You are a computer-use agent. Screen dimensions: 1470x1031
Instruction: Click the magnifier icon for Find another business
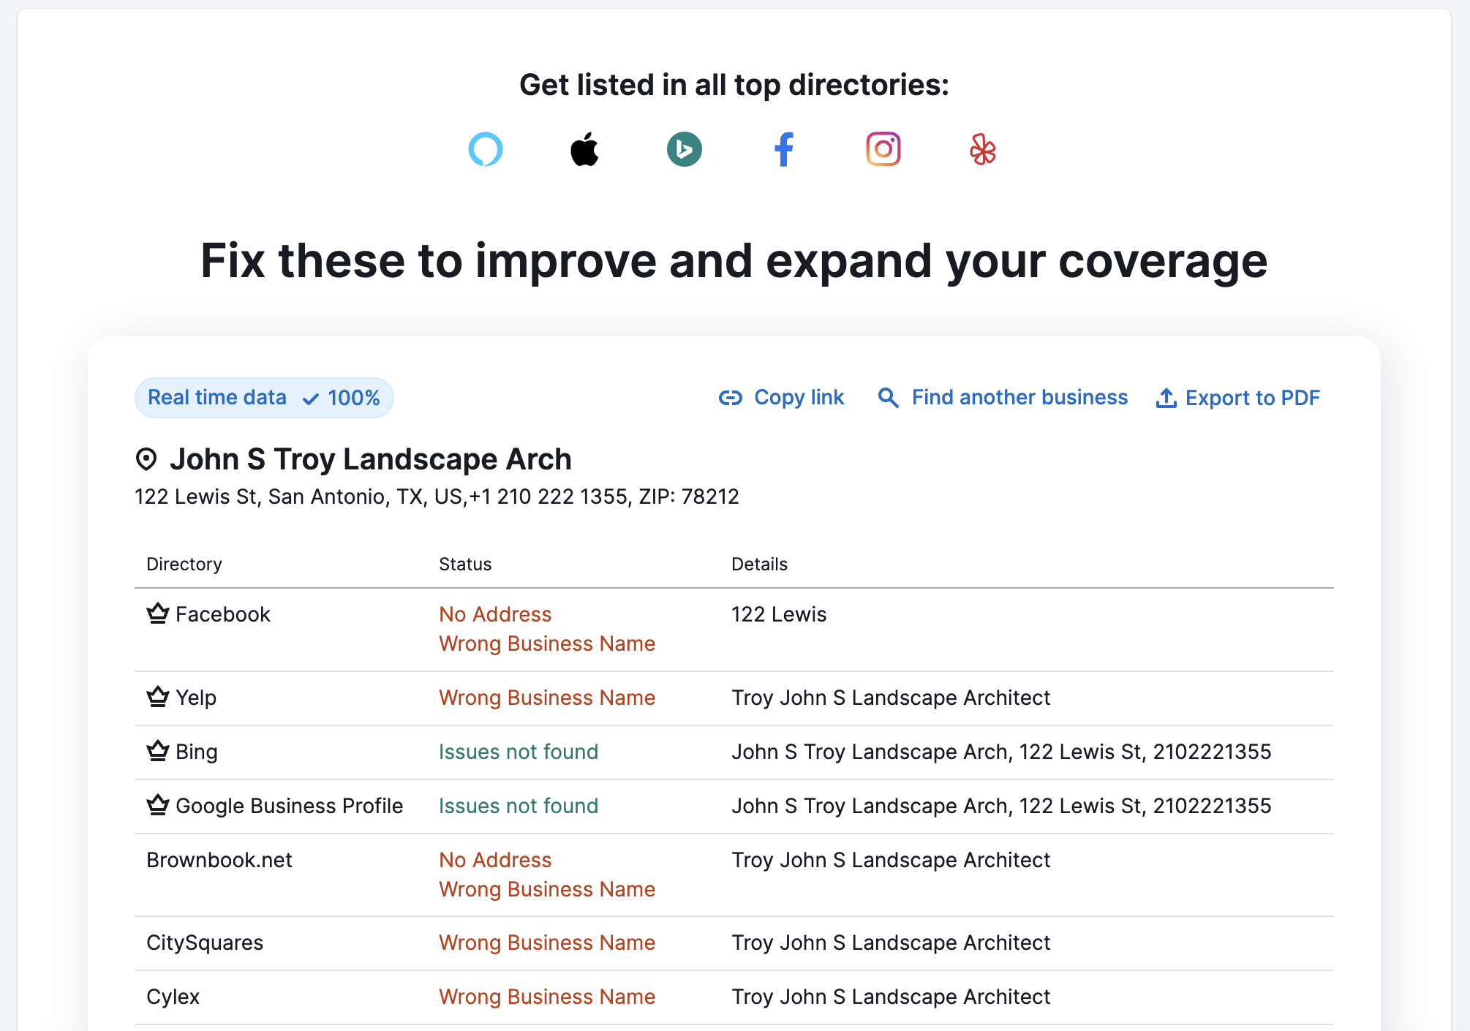pos(888,398)
